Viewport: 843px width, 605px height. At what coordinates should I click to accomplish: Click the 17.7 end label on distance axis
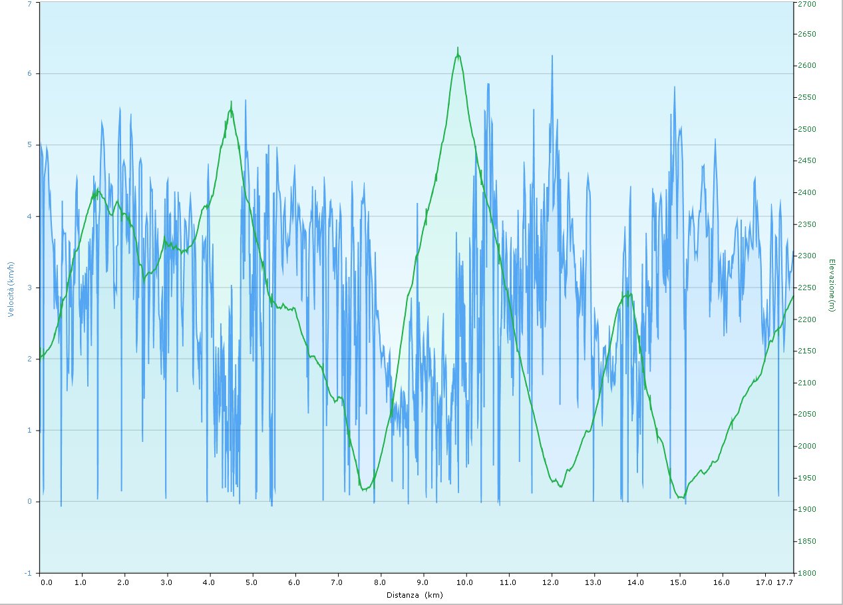[x=785, y=582]
